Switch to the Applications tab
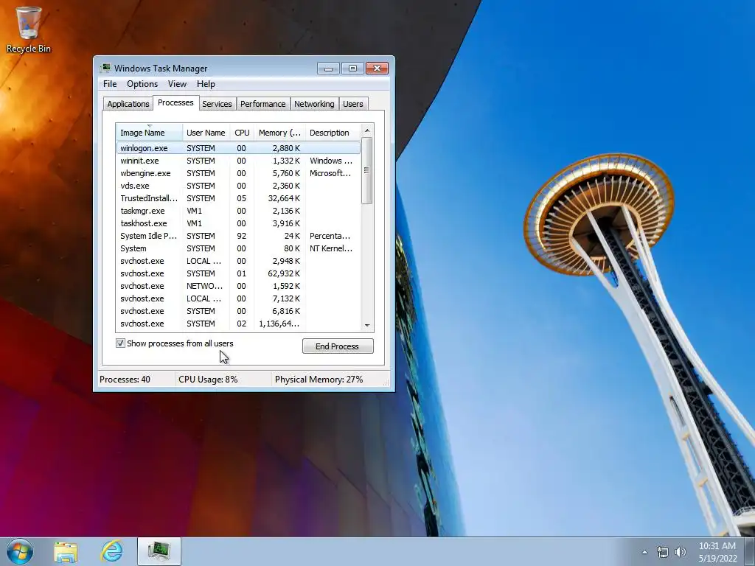 128,104
